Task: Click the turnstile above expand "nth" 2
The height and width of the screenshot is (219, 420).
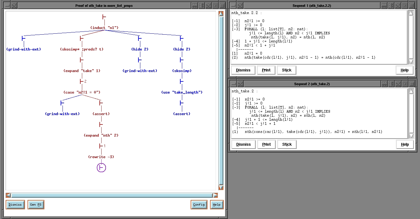Action: pos(101,124)
